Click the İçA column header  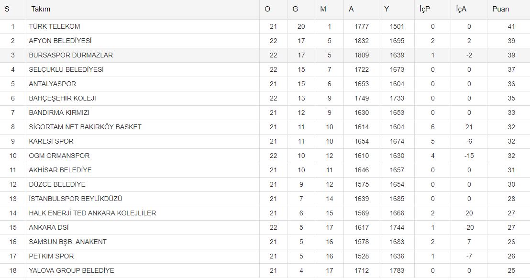[461, 9]
